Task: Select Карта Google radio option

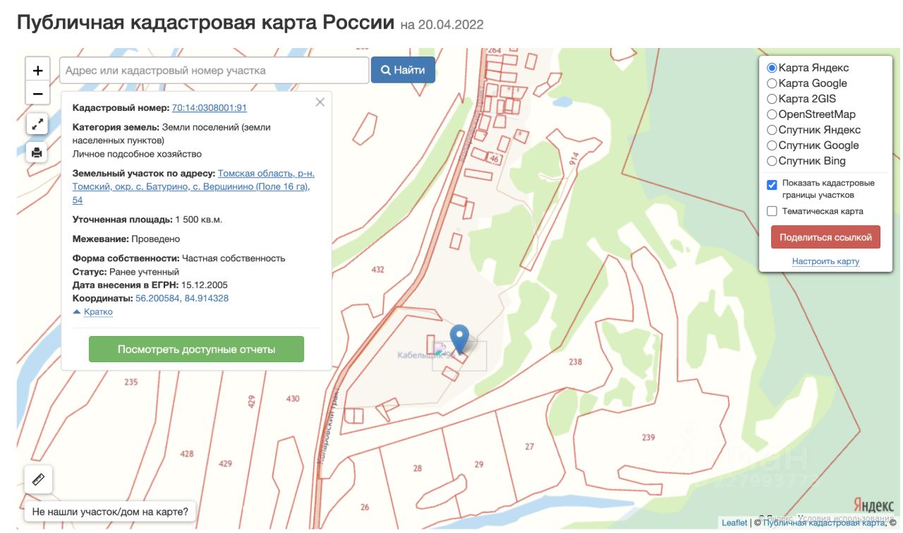Action: tap(772, 83)
